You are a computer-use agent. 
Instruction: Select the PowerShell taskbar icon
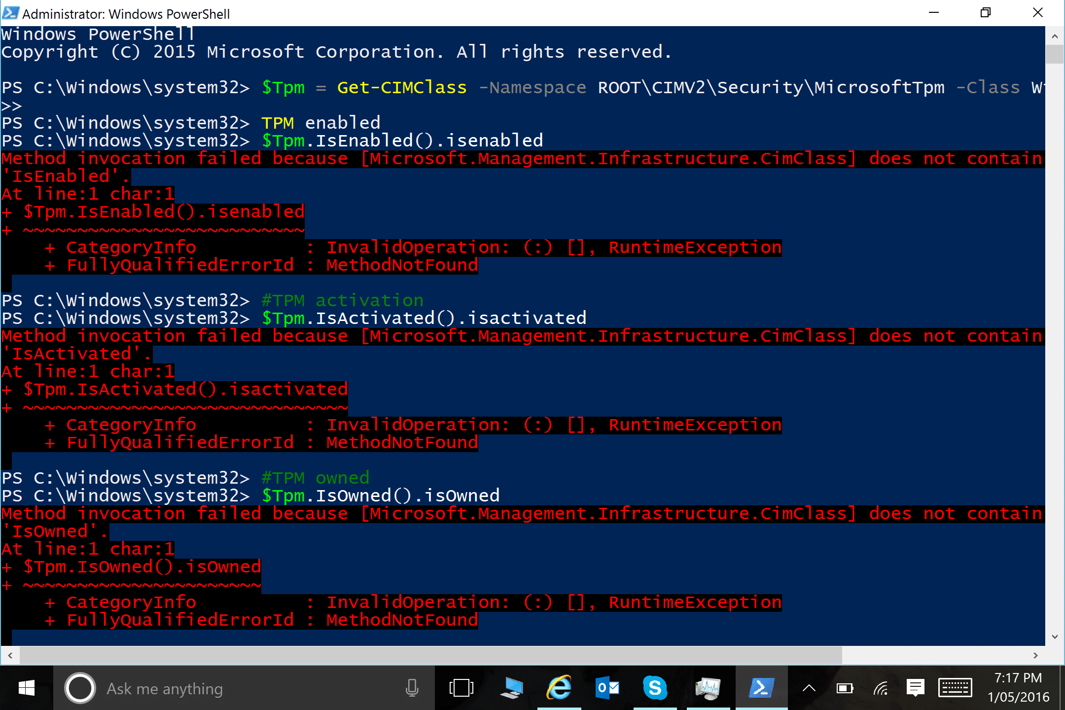click(x=761, y=688)
